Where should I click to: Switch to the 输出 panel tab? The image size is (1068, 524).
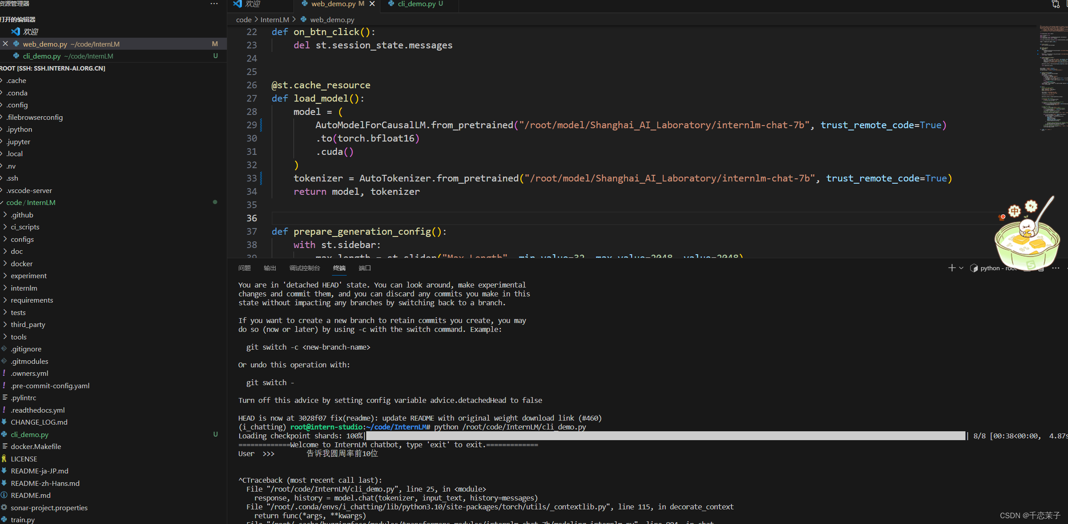click(x=269, y=268)
